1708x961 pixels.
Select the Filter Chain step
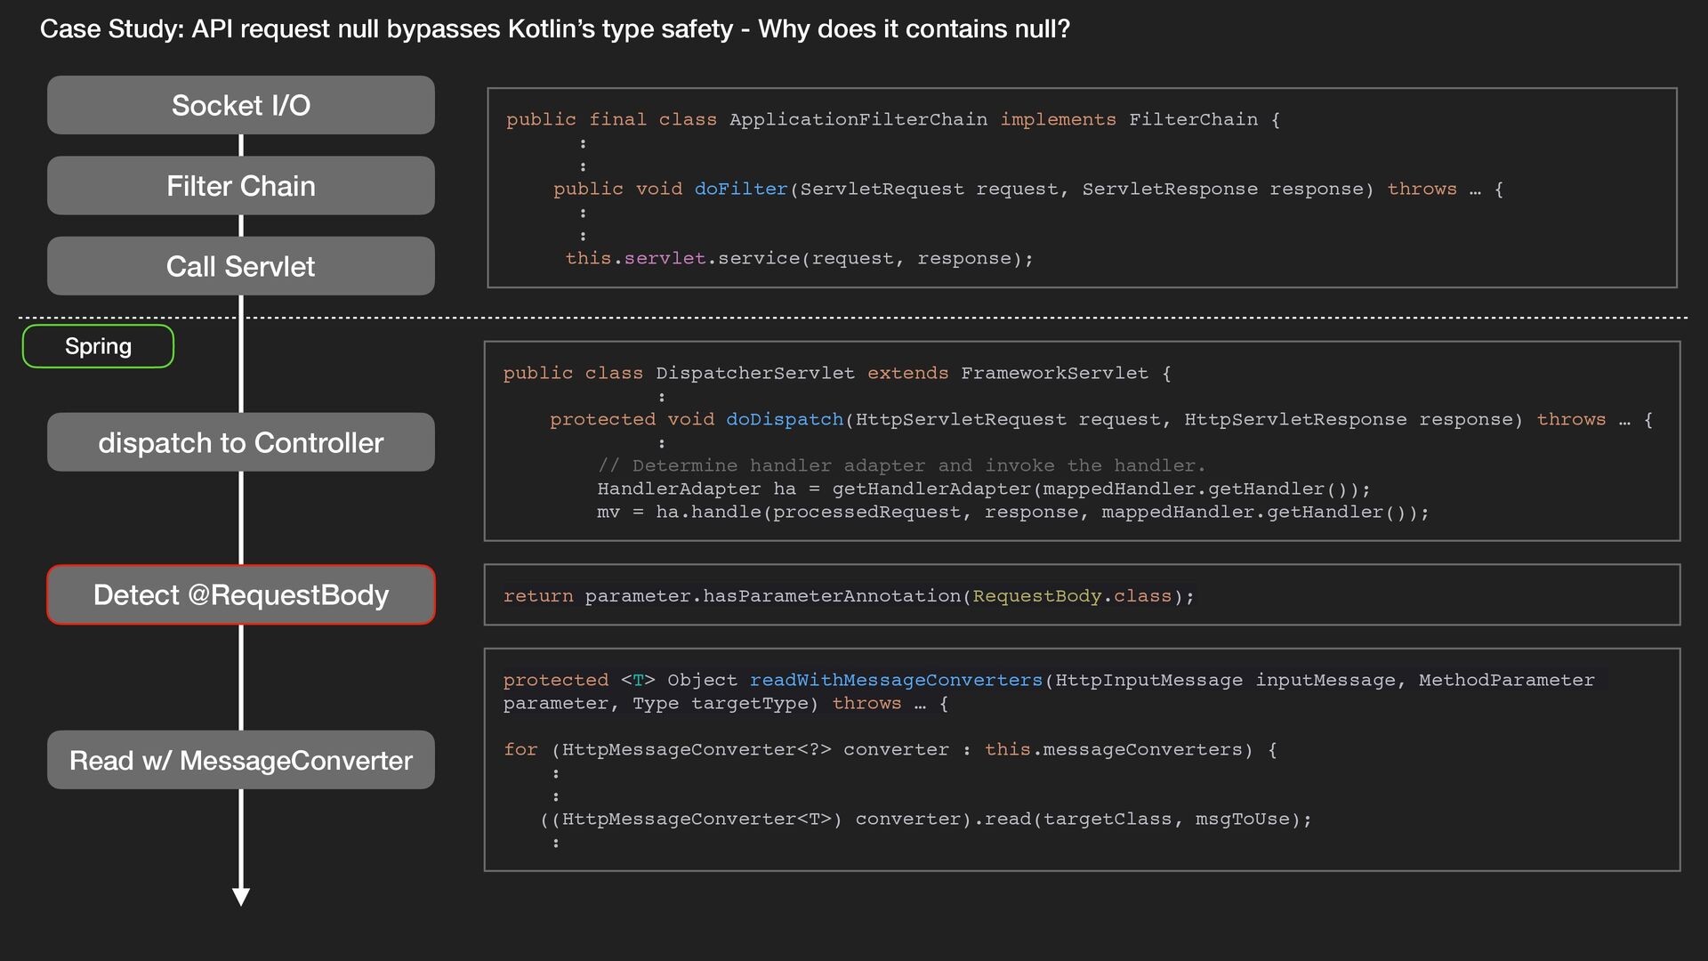click(240, 186)
